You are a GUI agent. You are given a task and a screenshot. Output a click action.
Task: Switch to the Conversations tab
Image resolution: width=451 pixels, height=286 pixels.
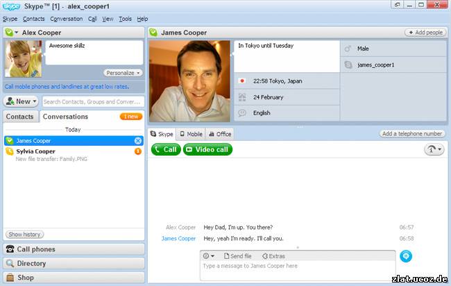65,117
